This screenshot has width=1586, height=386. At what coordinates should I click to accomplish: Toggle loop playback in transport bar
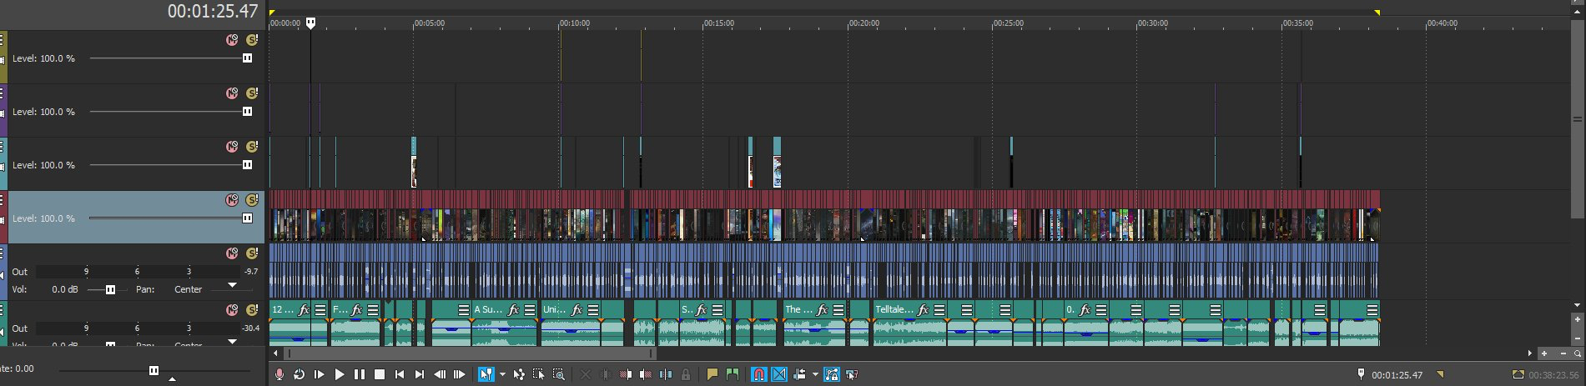299,375
